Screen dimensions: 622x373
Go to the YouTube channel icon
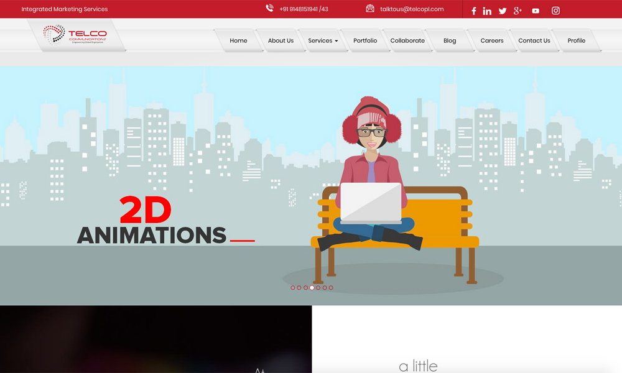(x=536, y=11)
